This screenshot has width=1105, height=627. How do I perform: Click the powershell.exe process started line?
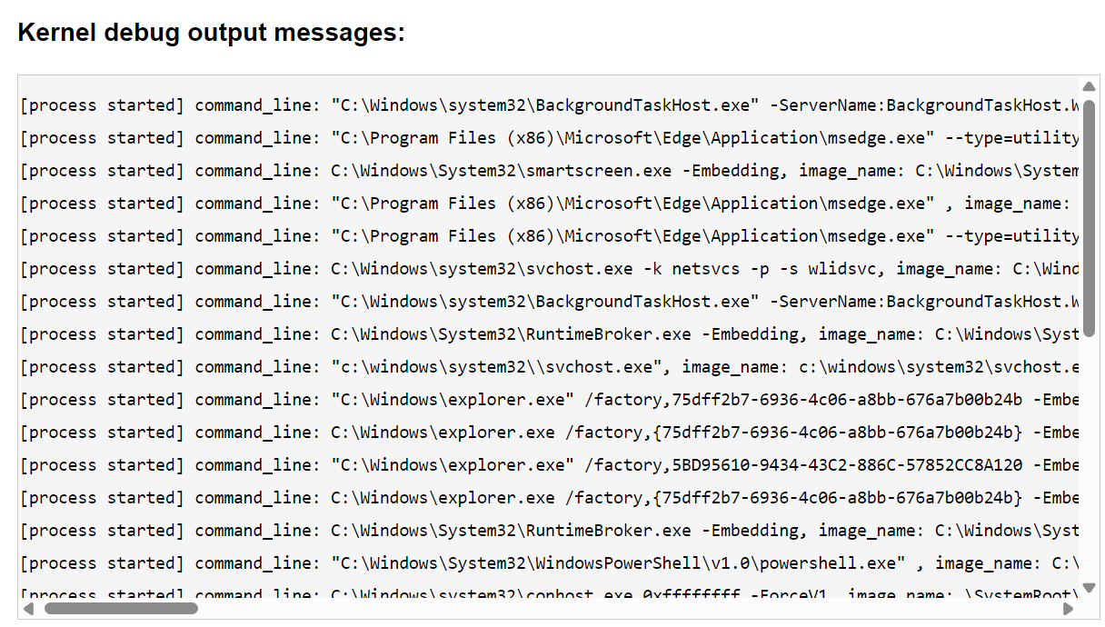(545, 563)
